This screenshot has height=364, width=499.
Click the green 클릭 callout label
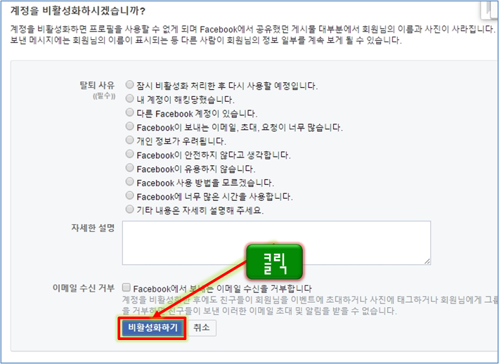(x=274, y=262)
